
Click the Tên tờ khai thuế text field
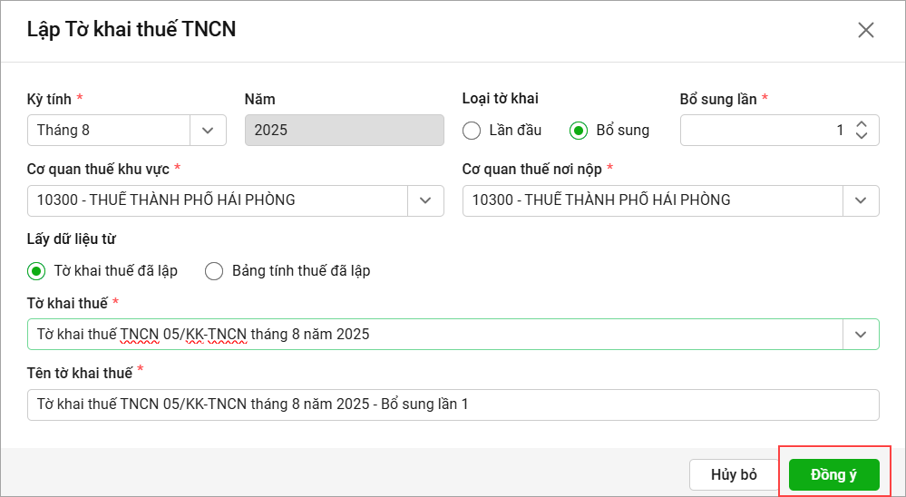[453, 404]
